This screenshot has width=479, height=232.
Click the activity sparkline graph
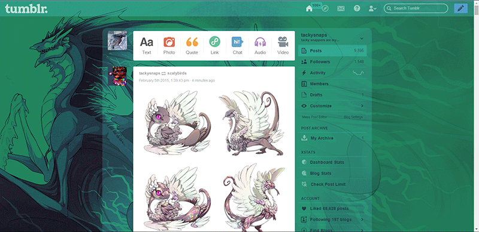click(358, 73)
